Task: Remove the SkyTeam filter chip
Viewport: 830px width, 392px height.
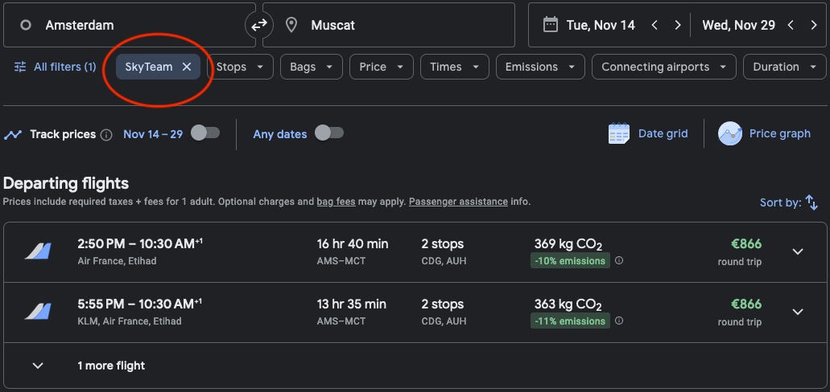Action: [x=187, y=67]
